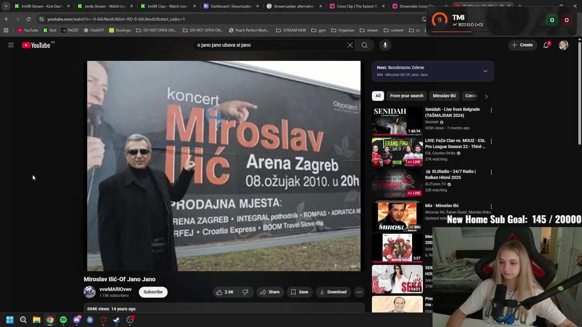582x327 pixels.
Task: Open Kick bookmark
Action: [50, 30]
